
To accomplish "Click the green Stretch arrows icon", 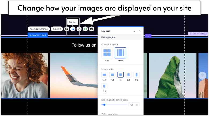I will tap(85, 29).
